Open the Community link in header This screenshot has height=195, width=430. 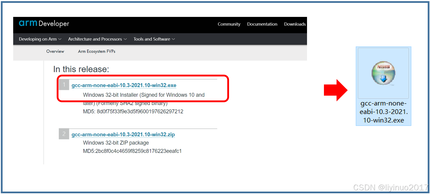coord(229,24)
